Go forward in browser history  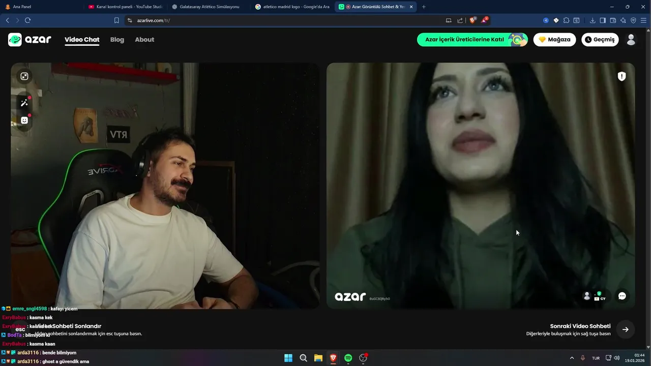coord(17,20)
